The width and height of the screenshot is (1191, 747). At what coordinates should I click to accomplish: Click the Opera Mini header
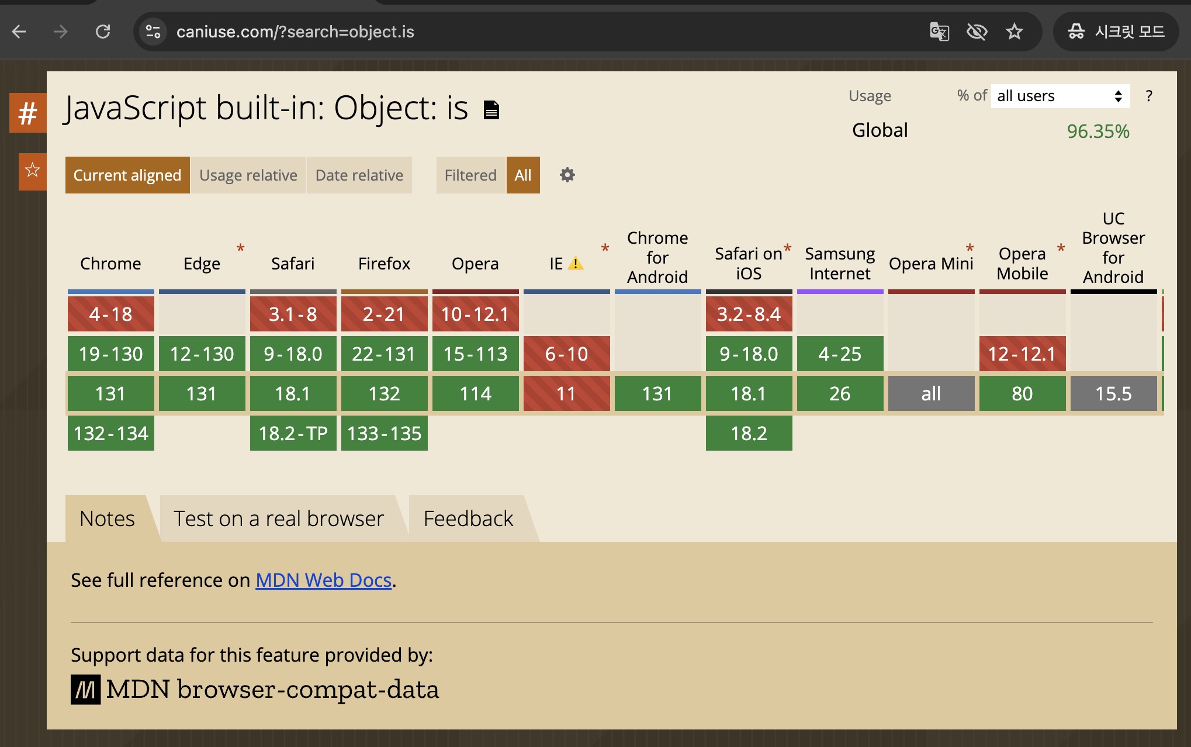tap(931, 264)
